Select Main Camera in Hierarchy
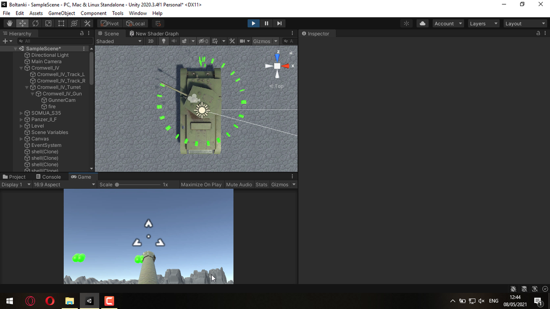The height and width of the screenshot is (309, 550). tap(46, 61)
